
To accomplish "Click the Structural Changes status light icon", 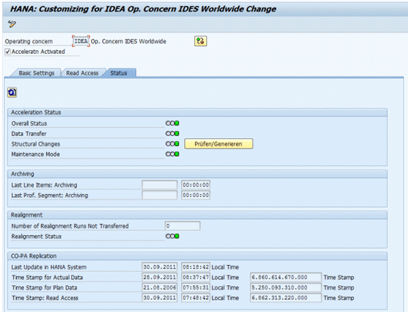I will tap(172, 144).
